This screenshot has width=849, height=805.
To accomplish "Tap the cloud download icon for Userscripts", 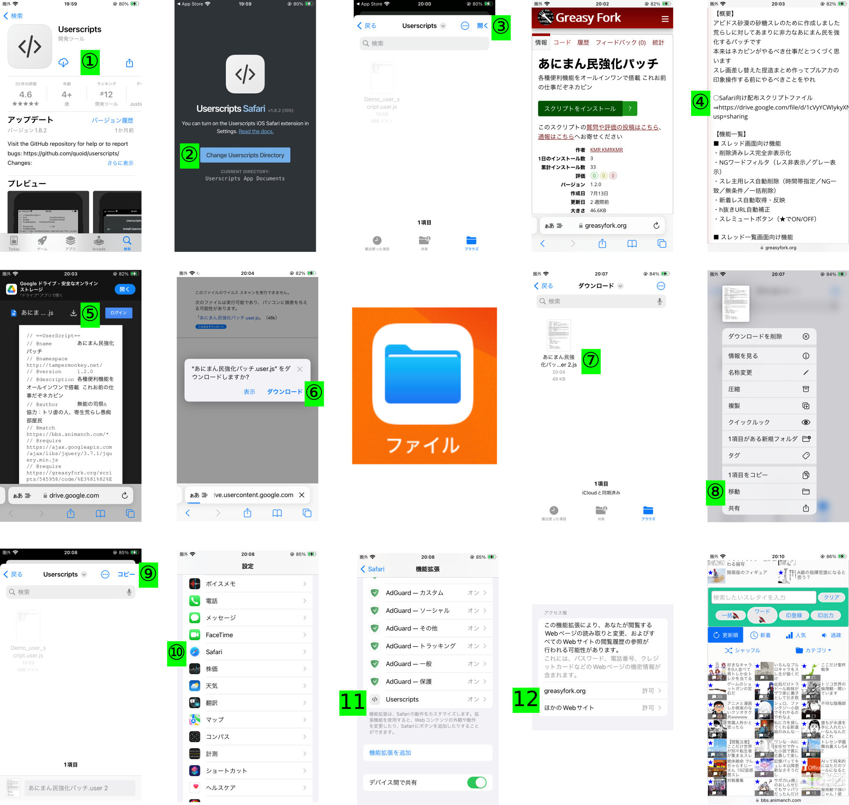I will (x=63, y=62).
